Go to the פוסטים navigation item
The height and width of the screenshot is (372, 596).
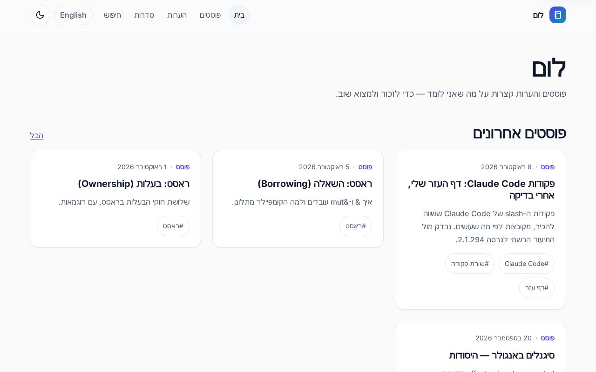(210, 15)
